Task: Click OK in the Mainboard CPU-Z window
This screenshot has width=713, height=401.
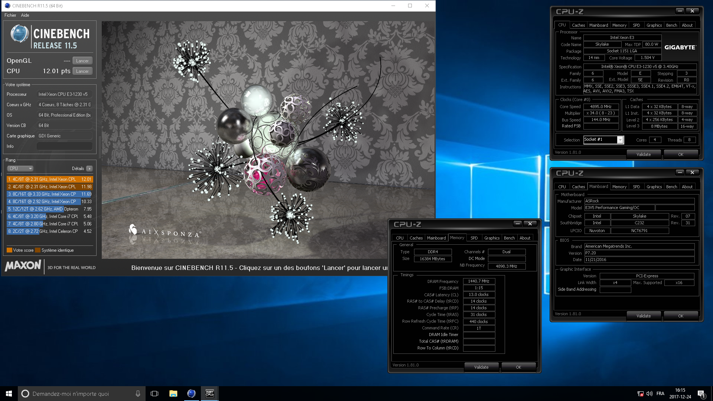Action: pos(681,316)
